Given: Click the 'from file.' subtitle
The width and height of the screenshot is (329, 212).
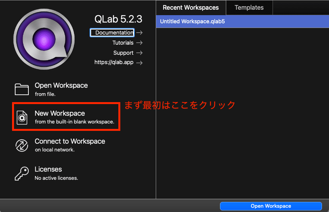Looking at the screenshot, I should [x=45, y=94].
